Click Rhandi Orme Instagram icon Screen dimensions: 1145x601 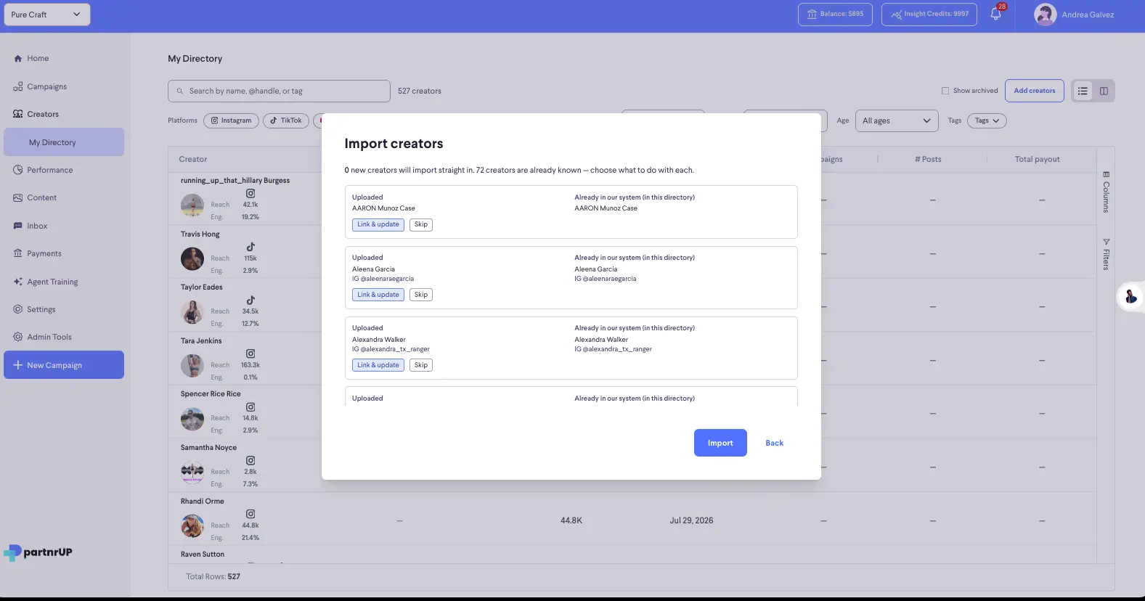tap(250, 514)
